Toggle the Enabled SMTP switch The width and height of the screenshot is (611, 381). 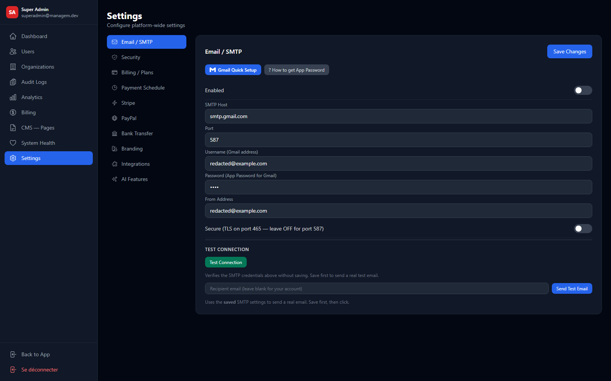coord(583,90)
